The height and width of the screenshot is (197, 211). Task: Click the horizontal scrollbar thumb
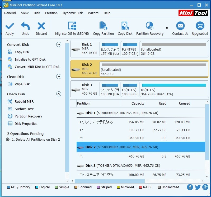point(110,181)
